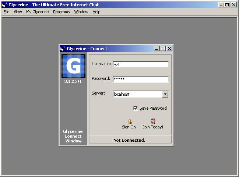Screen dimensions: 239x177
Task: Click the Not Connected status bar
Action: click(130, 140)
